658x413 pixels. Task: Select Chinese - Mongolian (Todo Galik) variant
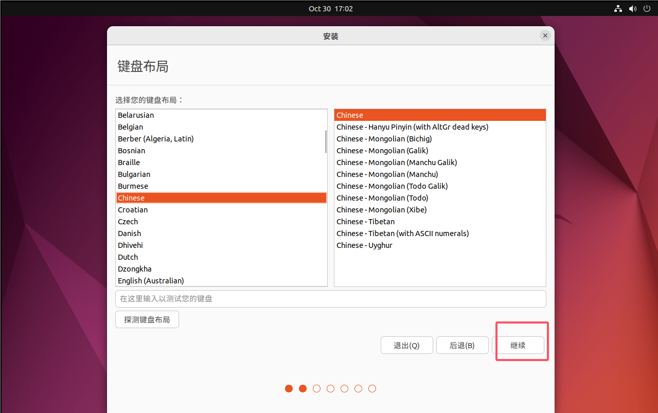(440, 186)
